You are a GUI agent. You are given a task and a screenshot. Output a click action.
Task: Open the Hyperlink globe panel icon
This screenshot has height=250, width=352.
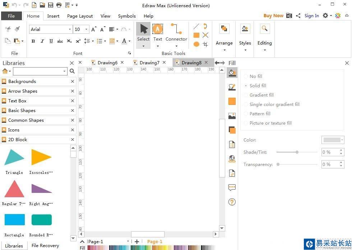[232, 159]
